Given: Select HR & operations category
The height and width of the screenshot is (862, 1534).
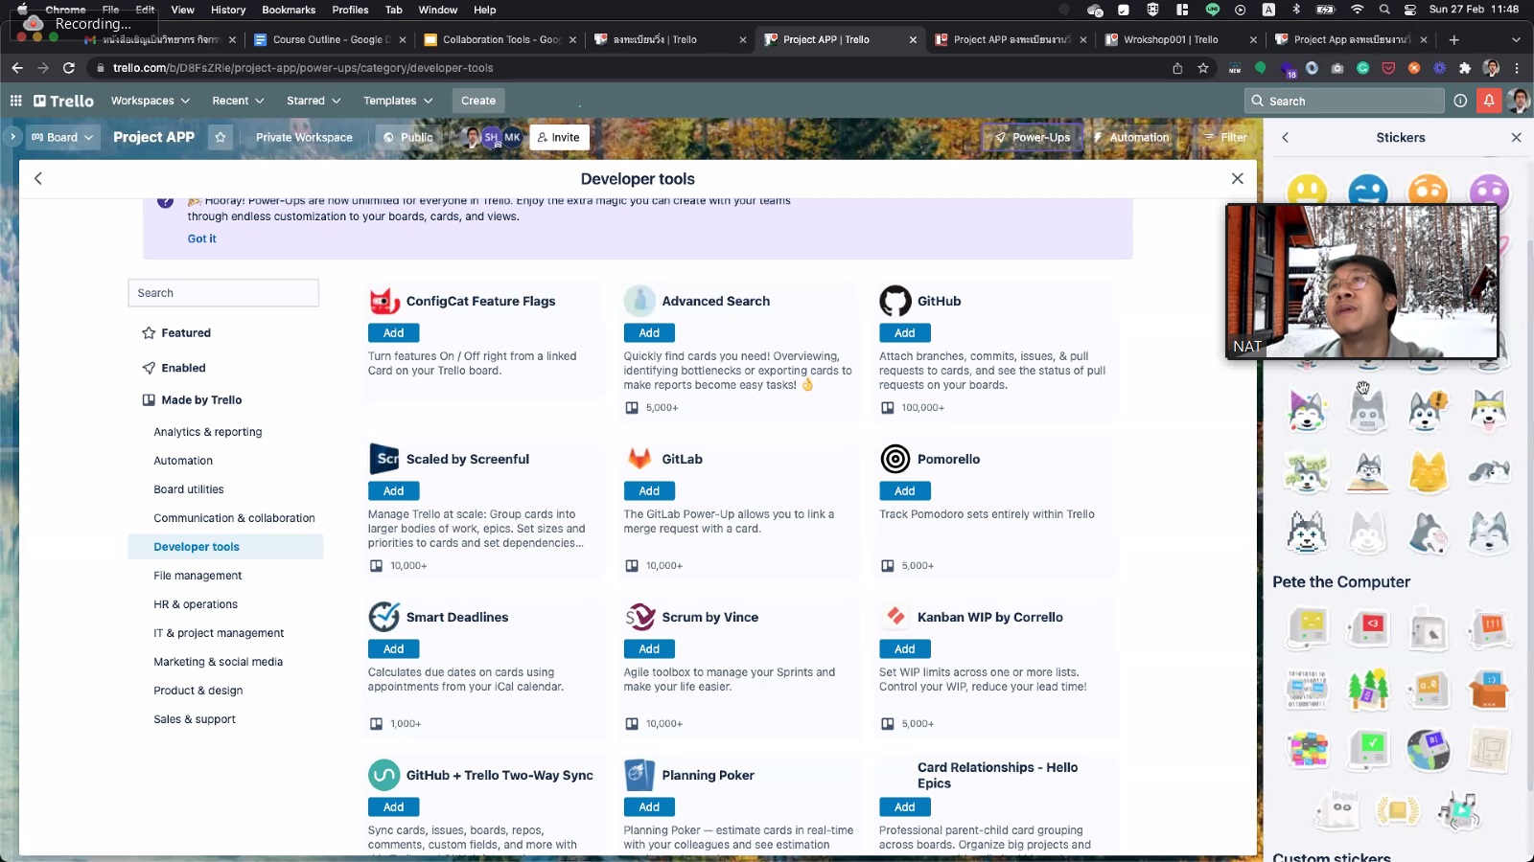Looking at the screenshot, I should (x=196, y=604).
